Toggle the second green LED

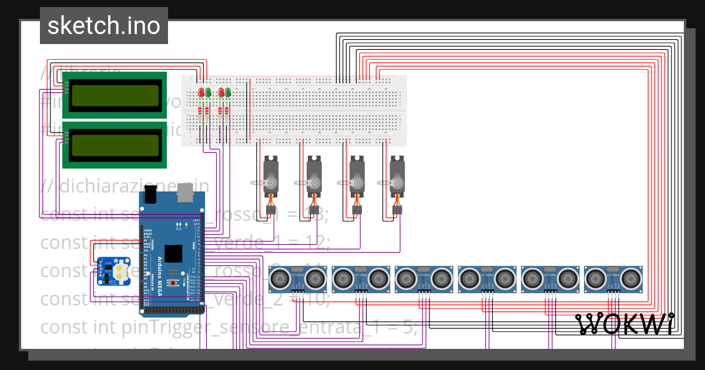pyautogui.click(x=229, y=92)
